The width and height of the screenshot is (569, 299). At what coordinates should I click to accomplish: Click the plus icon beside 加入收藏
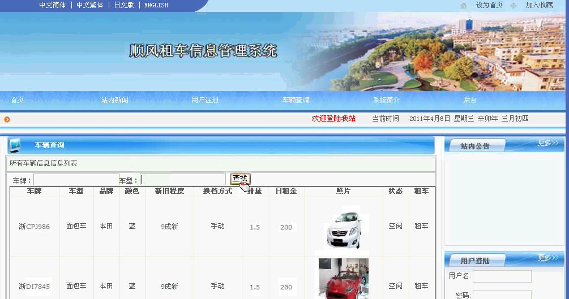513,6
